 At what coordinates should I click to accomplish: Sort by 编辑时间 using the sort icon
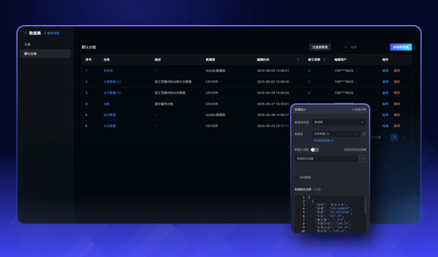pyautogui.click(x=298, y=60)
